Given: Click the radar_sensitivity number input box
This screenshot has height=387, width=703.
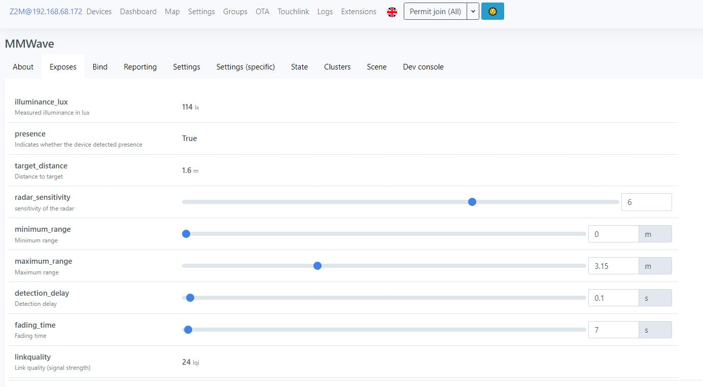Looking at the screenshot, I should 646,202.
